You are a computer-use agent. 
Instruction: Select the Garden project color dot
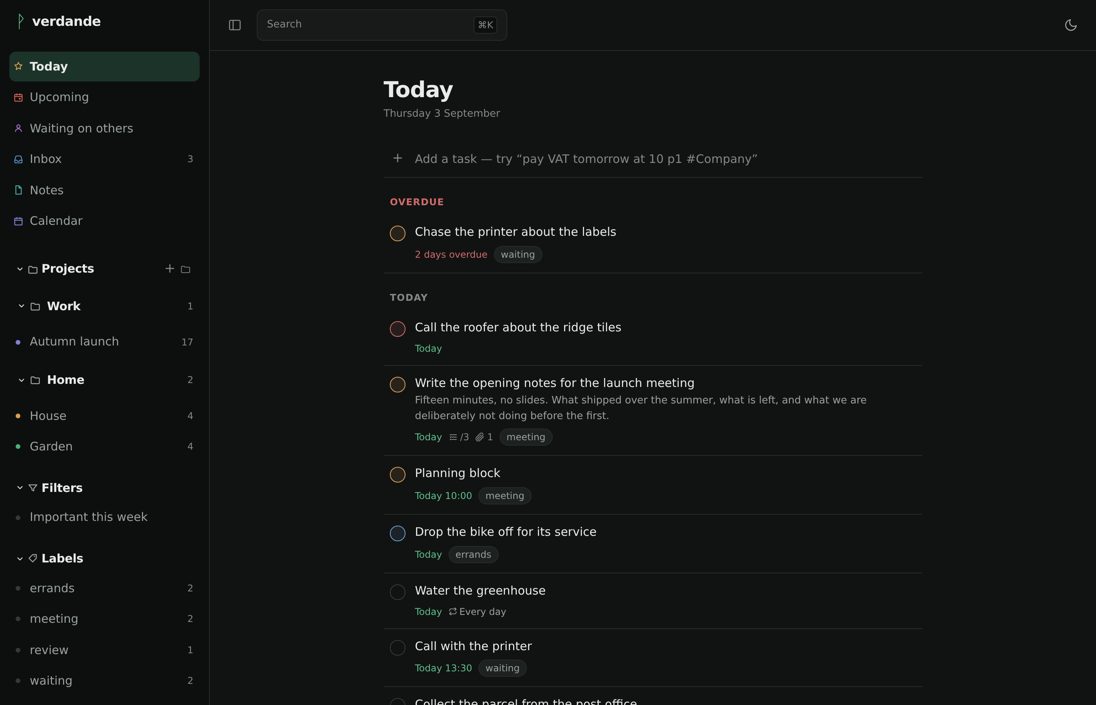18,446
